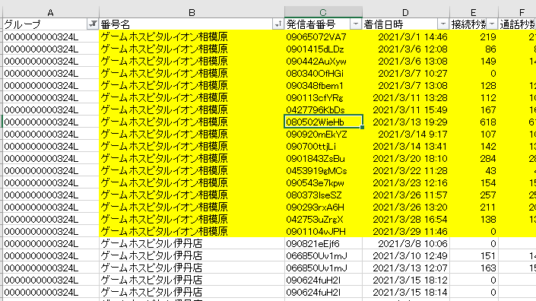Select caller number cell 090442AuXyw
The height and width of the screenshot is (301, 536).
coord(323,61)
